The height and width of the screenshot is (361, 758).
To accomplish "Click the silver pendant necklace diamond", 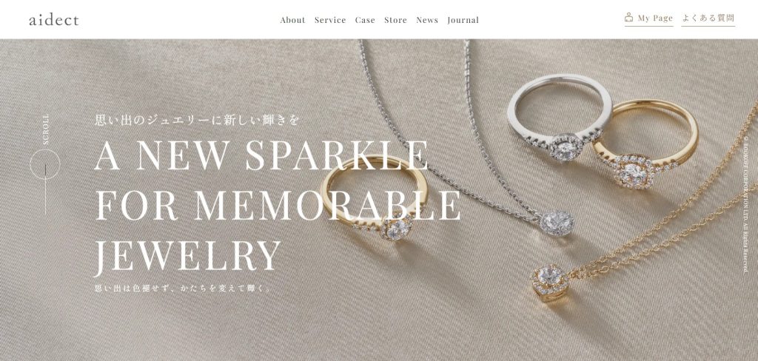I will pos(557,223).
